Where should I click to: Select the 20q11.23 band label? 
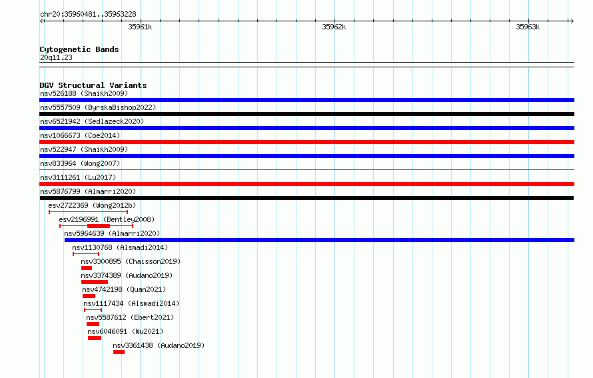point(56,57)
